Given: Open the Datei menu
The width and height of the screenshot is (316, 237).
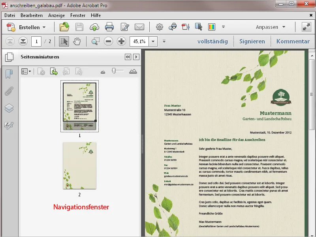Looking at the screenshot, I should (x=9, y=15).
